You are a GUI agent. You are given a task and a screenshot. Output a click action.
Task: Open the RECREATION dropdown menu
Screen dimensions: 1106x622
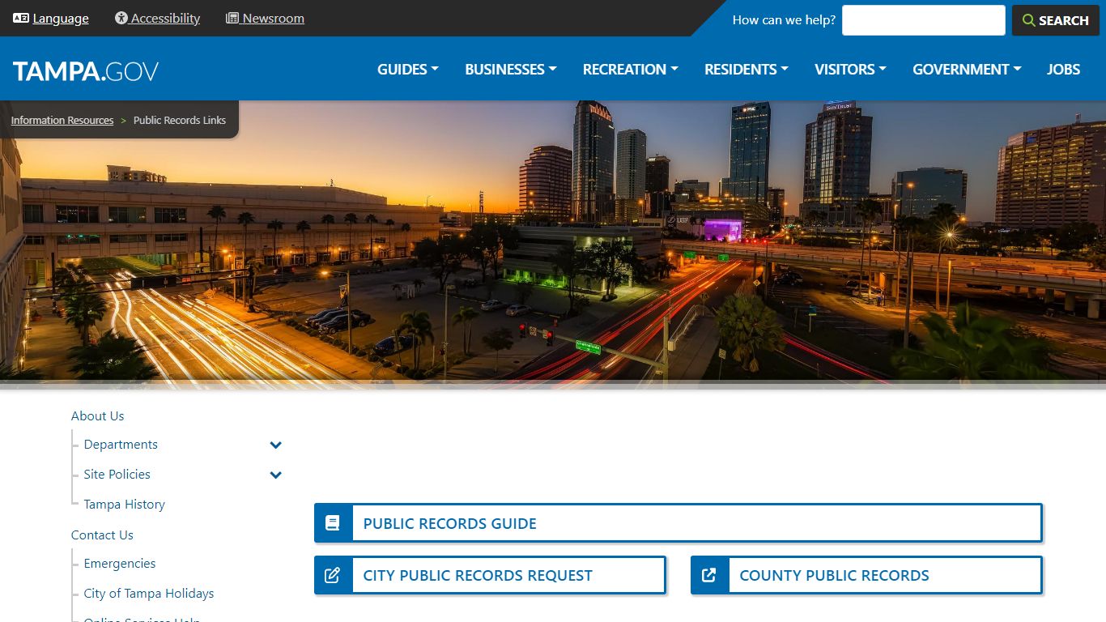tap(631, 70)
